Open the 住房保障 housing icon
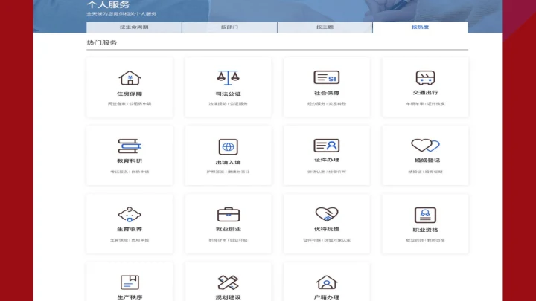 tap(130, 78)
